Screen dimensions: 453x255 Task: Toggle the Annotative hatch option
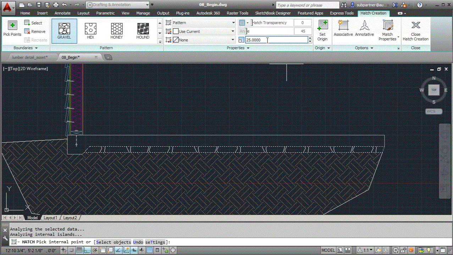pos(365,28)
